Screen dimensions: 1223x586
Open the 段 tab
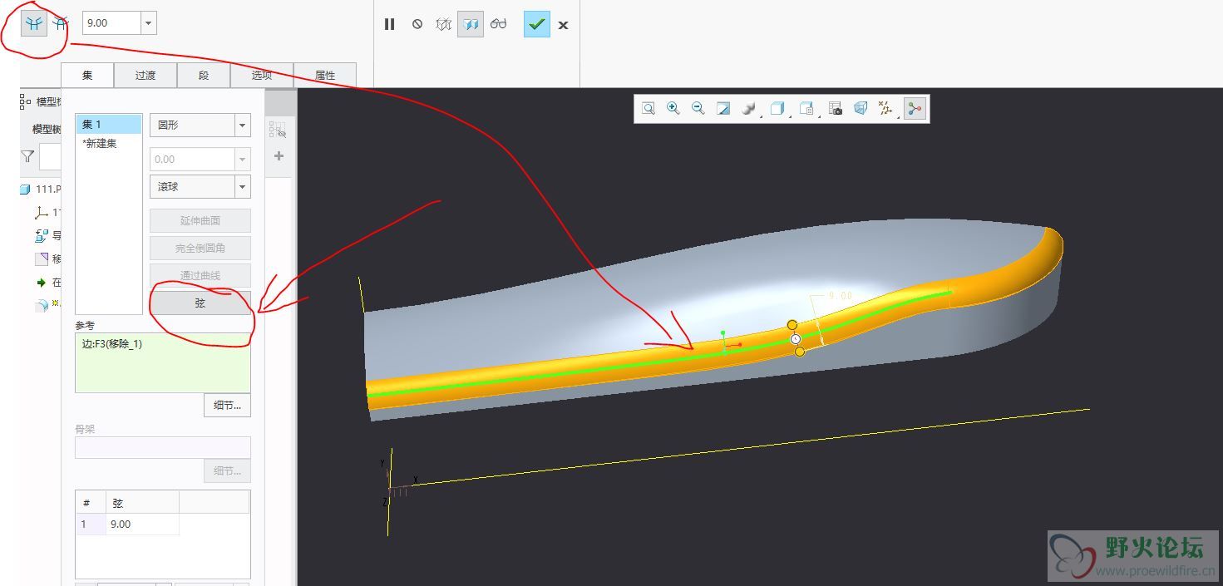pyautogui.click(x=204, y=75)
